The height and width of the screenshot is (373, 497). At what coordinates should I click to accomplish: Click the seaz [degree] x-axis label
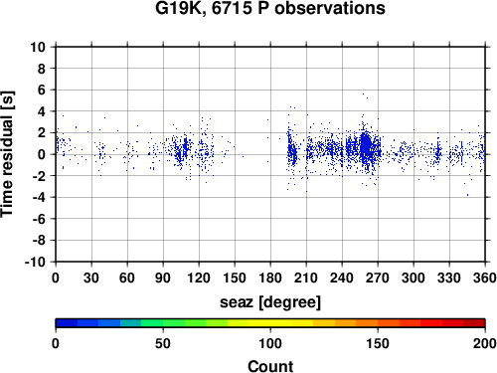pyautogui.click(x=270, y=302)
